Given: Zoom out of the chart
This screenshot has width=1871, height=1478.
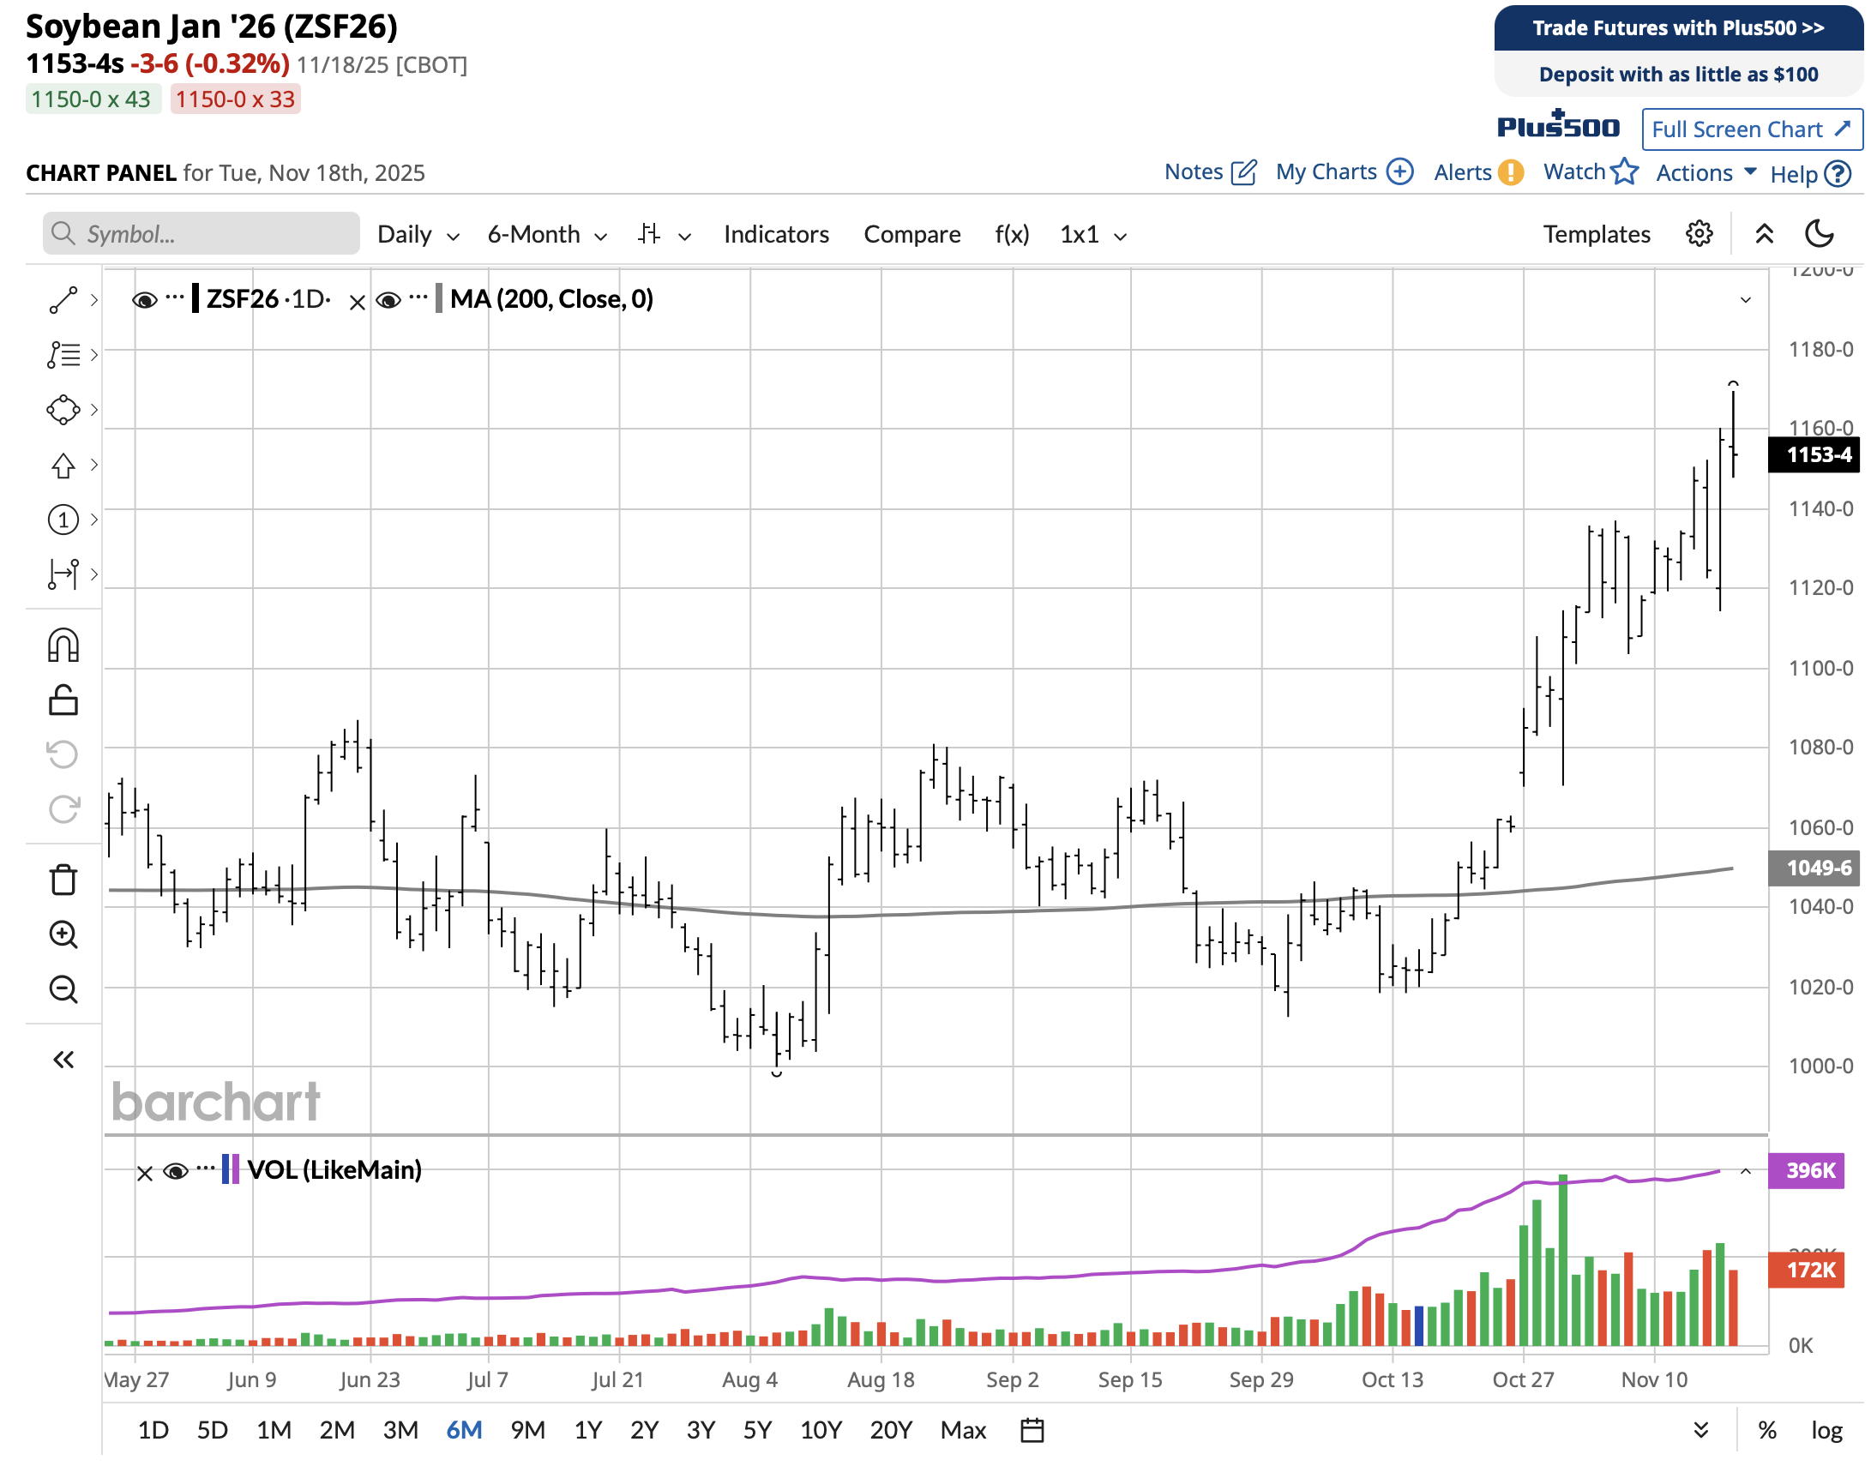Looking at the screenshot, I should 63,989.
